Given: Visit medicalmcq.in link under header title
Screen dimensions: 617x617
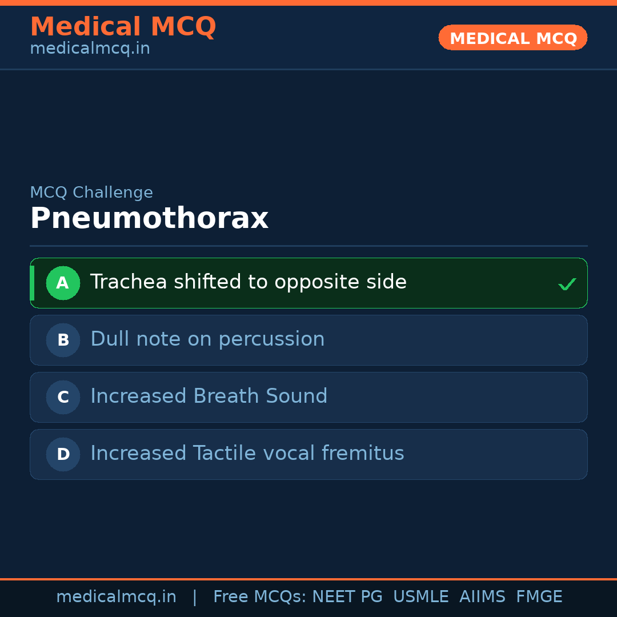Looking at the screenshot, I should click(x=90, y=49).
